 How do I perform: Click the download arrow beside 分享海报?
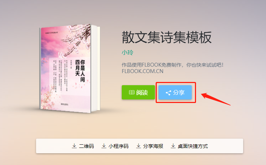(x=139, y=146)
